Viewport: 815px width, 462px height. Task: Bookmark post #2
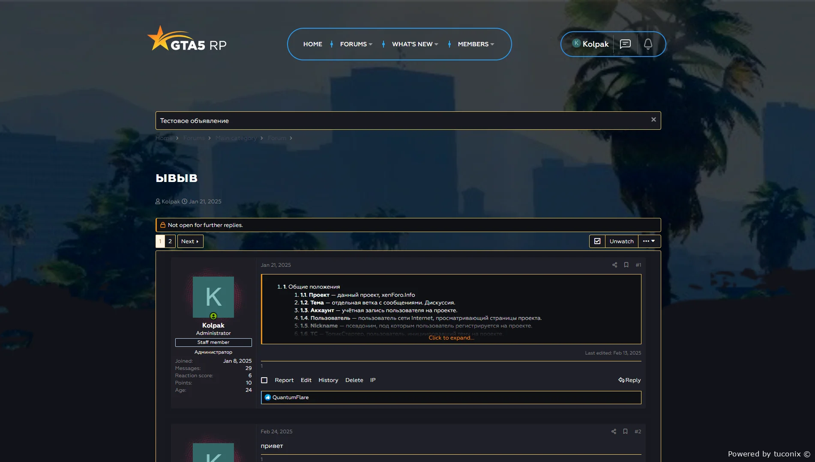(625, 432)
